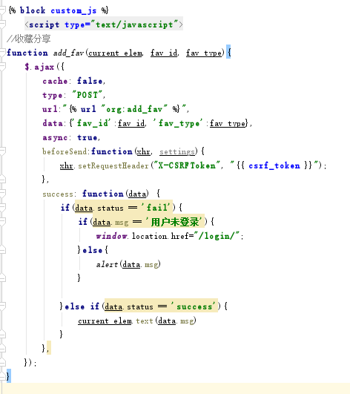Click the 'success' property key
Viewport: 350px width, 394px height.
coord(58,194)
